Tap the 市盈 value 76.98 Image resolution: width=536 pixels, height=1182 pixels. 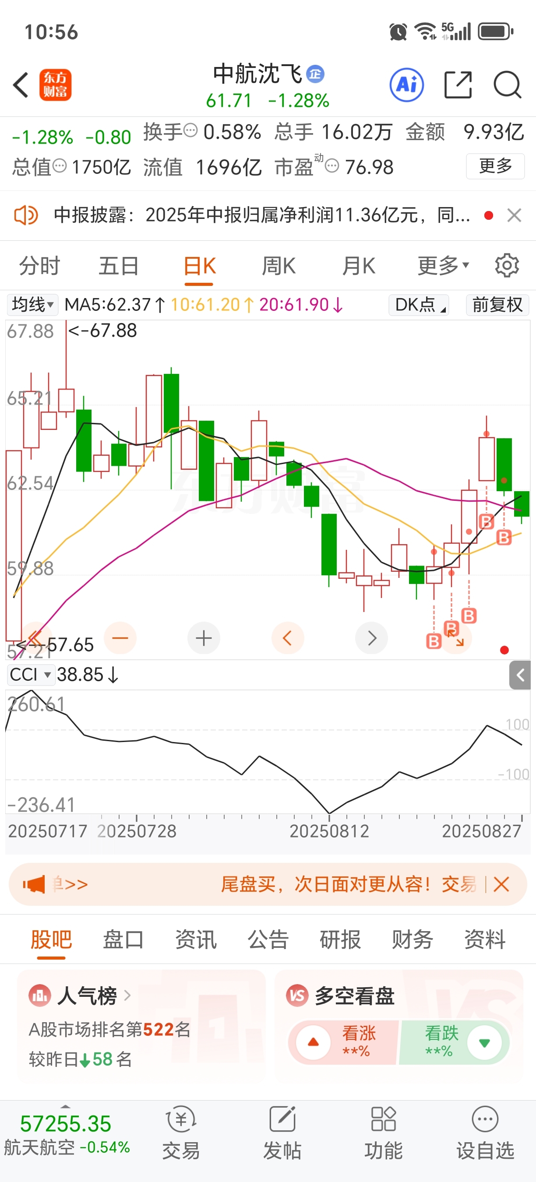(370, 167)
